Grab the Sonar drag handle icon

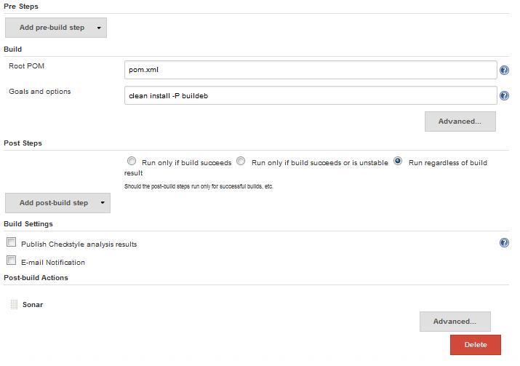(x=14, y=304)
